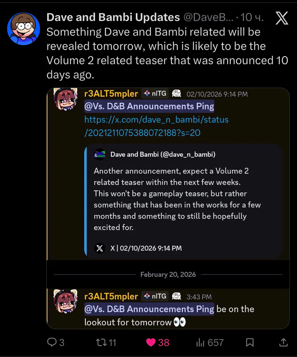Share the post with upload arrow

[284, 342]
